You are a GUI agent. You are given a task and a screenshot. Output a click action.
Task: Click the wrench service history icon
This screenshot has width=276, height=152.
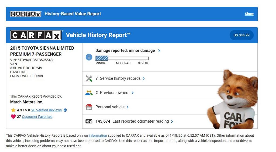[89, 78]
